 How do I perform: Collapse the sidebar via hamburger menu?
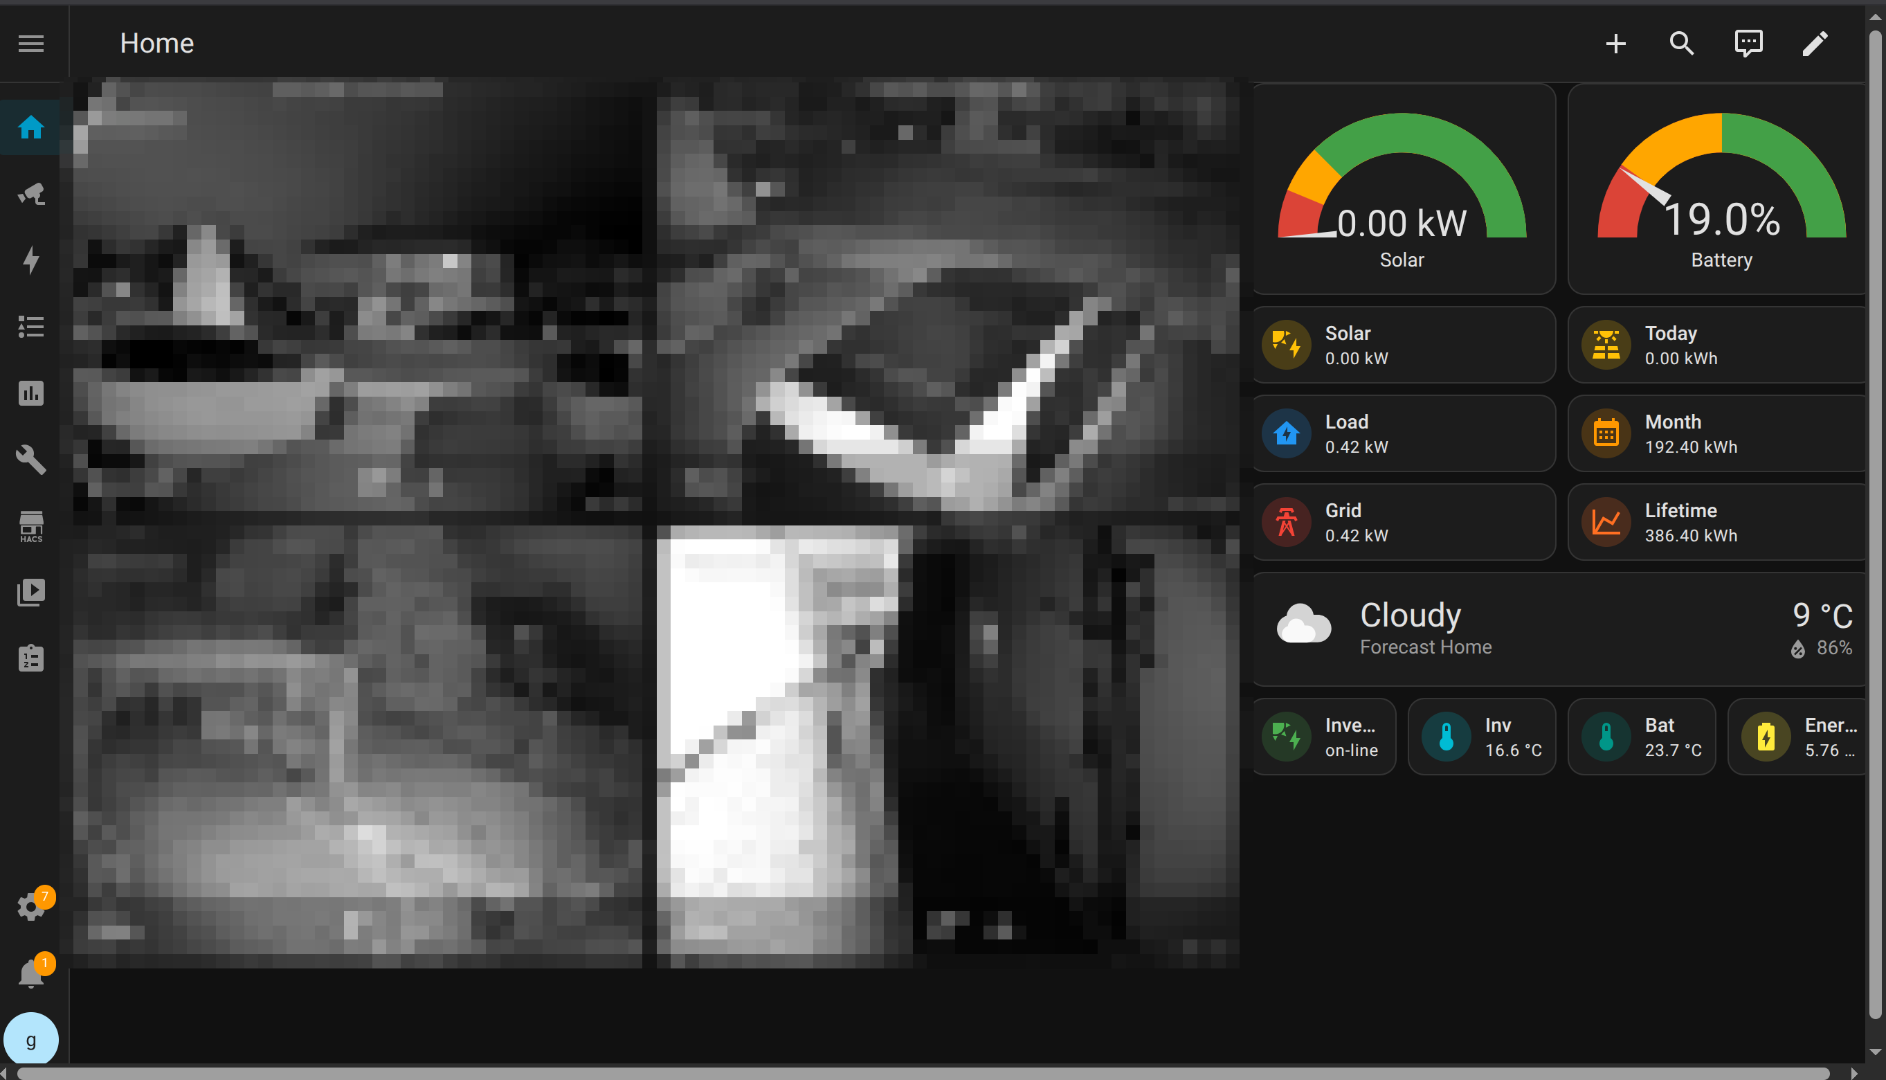pyautogui.click(x=30, y=43)
